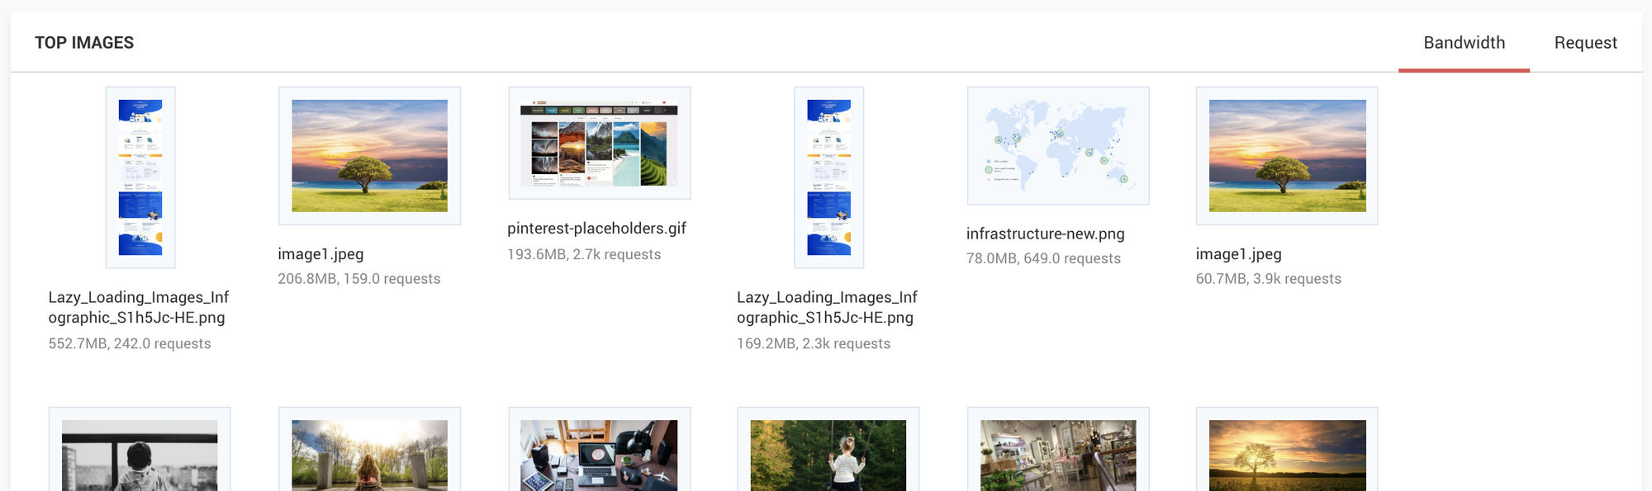Viewport: 1652px width, 491px height.
Task: Click the pinterest-placeholders.gif file name
Action: (596, 229)
